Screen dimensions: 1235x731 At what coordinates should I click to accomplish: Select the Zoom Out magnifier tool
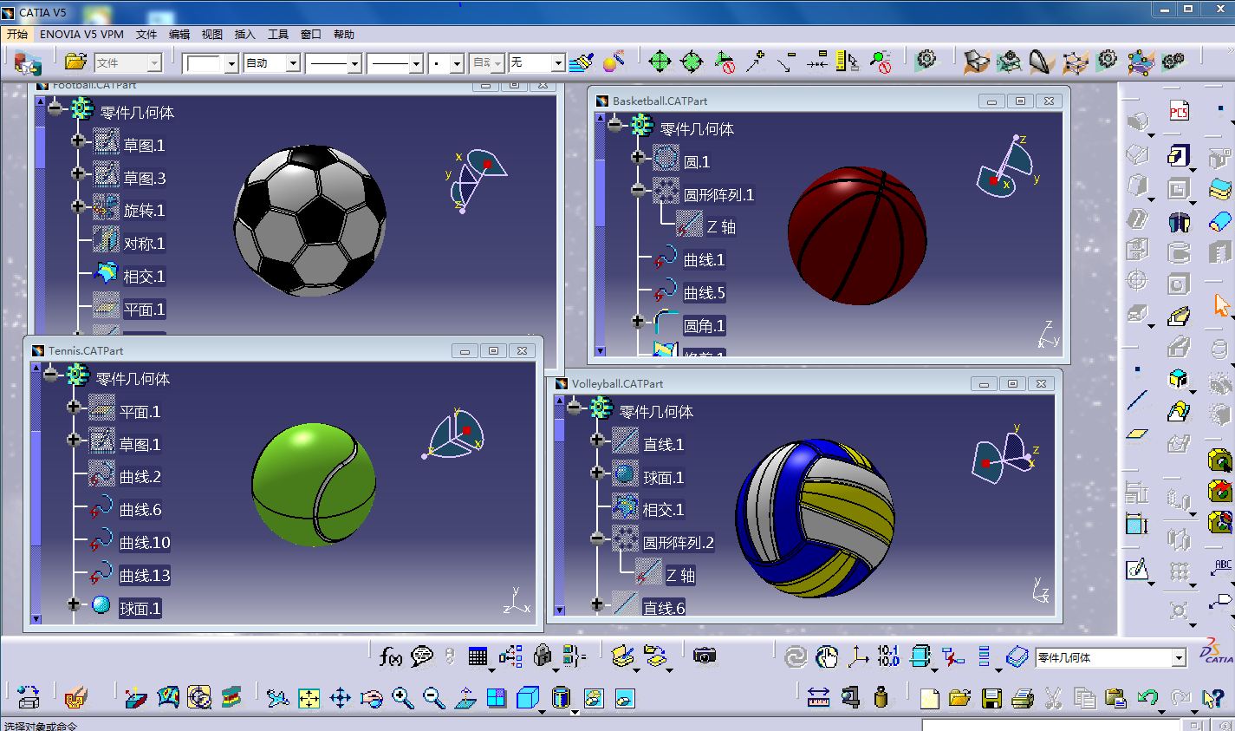point(433,697)
